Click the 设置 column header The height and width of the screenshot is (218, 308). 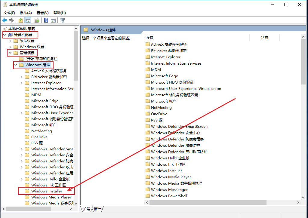point(150,38)
